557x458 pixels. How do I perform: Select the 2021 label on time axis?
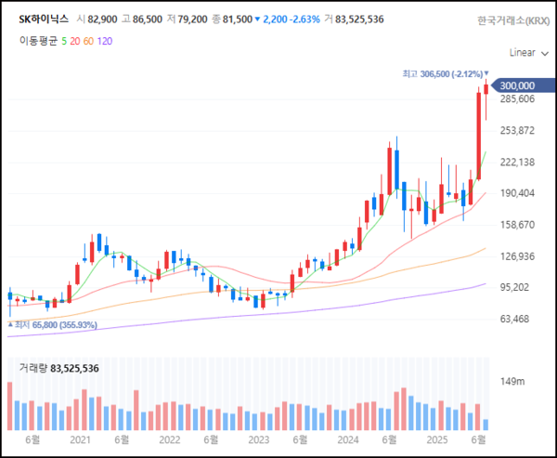(80, 440)
